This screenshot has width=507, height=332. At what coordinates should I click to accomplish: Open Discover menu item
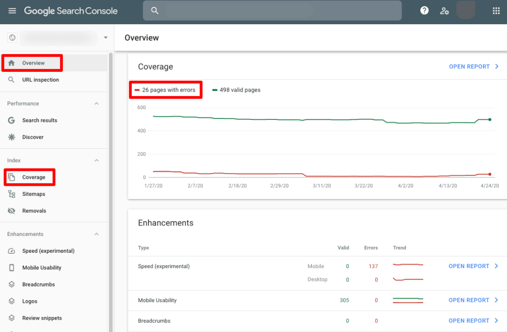pos(53,137)
